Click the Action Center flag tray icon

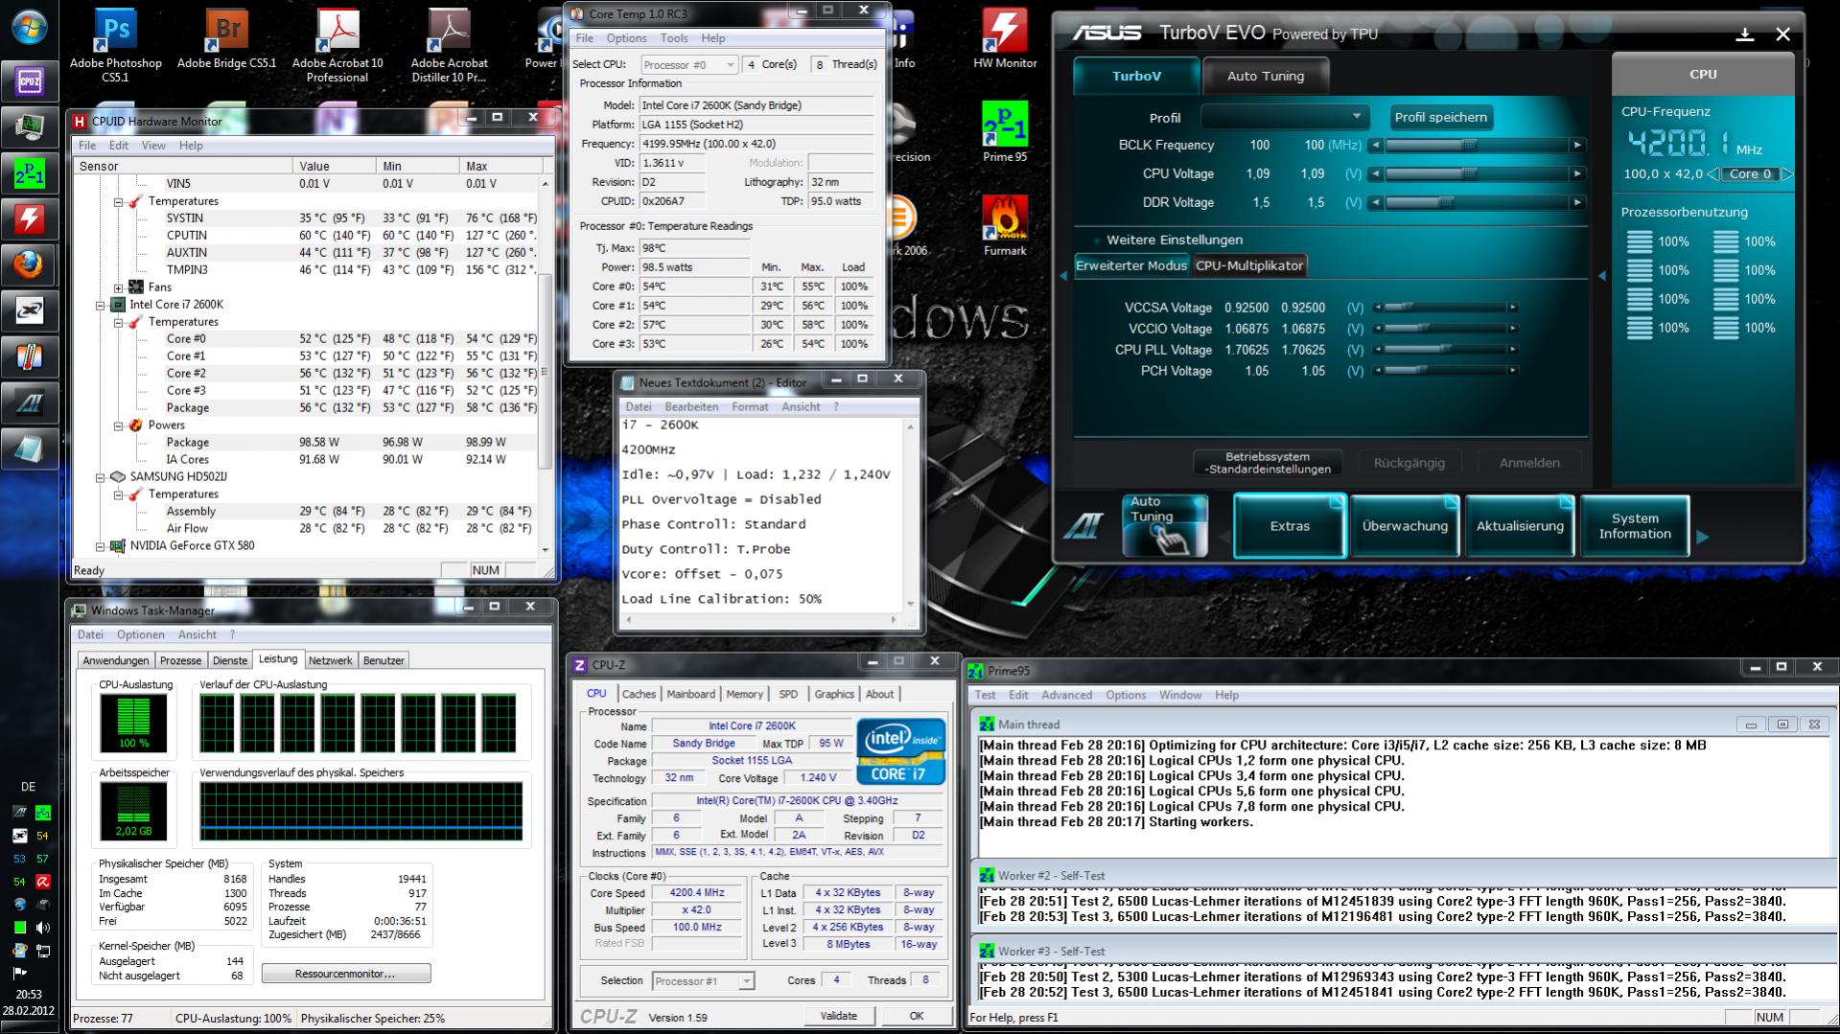pos(19,972)
